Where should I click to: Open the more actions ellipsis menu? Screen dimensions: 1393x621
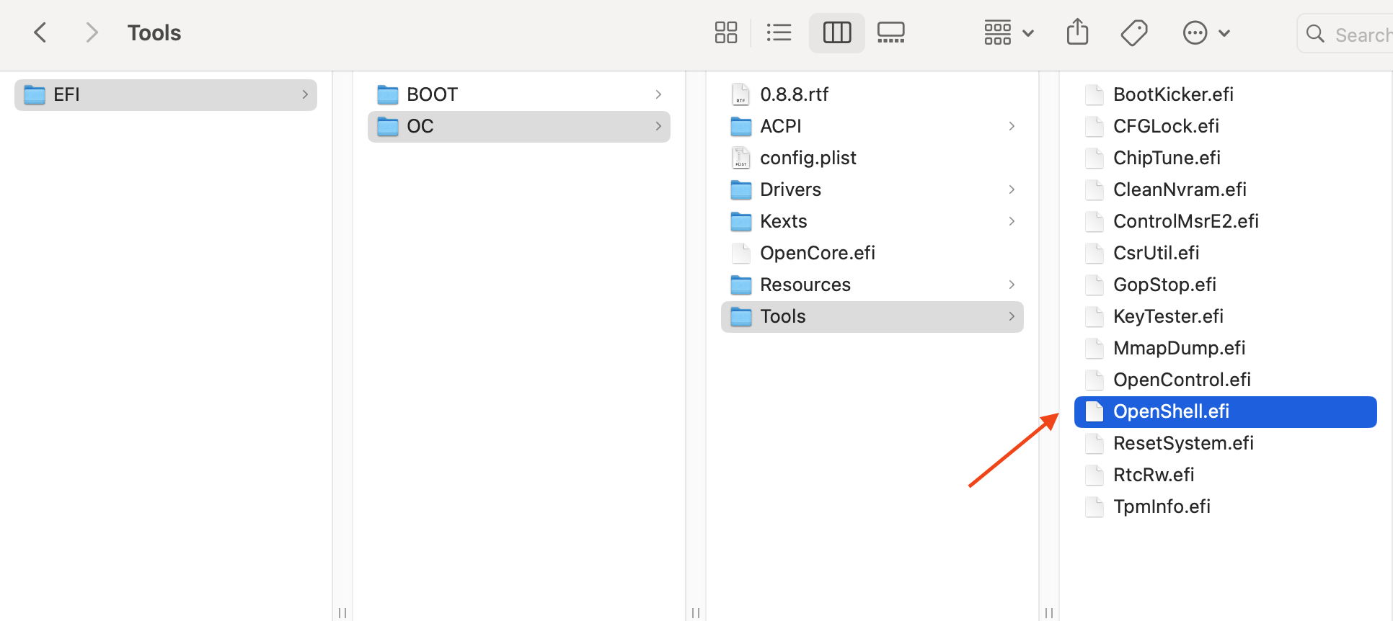pyautogui.click(x=1206, y=32)
